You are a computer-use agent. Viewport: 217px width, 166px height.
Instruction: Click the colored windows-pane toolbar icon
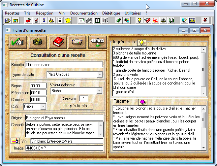[x=127, y=20]
